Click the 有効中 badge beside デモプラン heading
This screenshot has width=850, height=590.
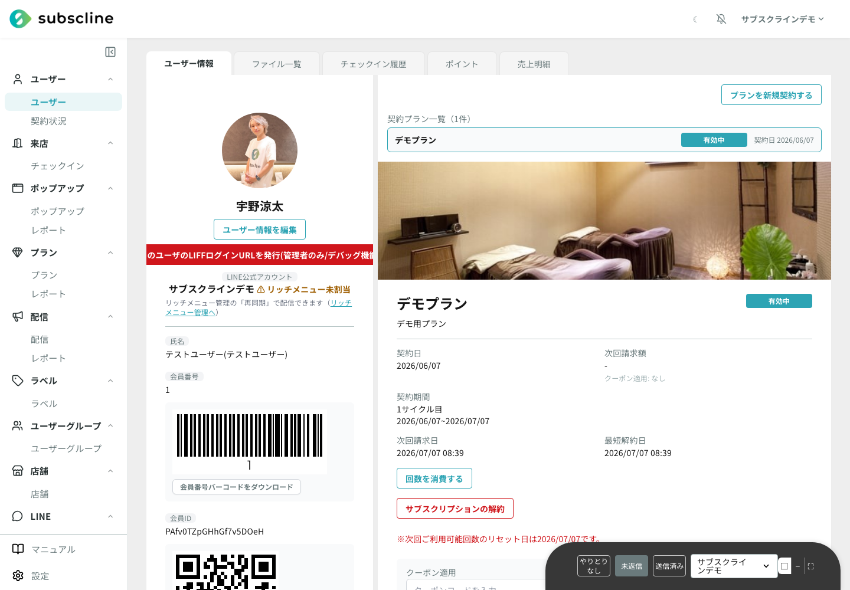pos(779,301)
